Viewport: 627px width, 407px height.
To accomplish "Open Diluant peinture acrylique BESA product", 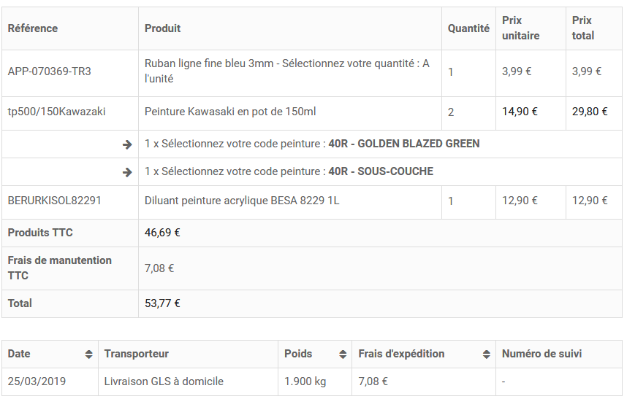I will [242, 201].
